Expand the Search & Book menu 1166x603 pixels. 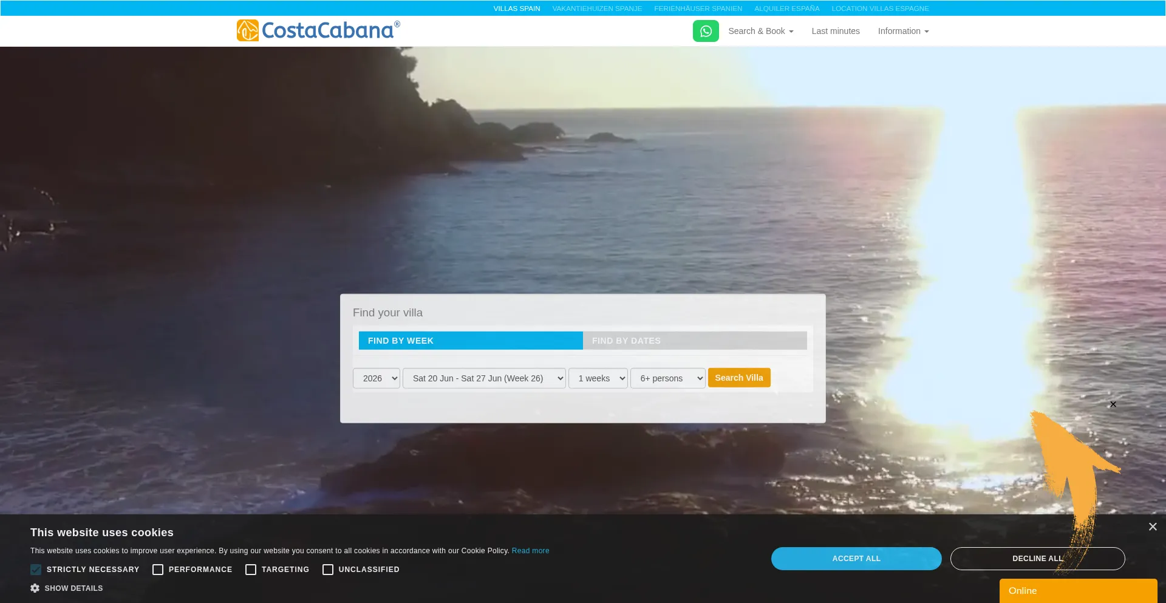coord(761,31)
